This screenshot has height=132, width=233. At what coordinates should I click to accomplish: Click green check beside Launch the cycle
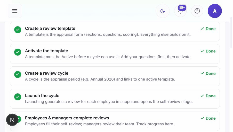click(x=18, y=97)
